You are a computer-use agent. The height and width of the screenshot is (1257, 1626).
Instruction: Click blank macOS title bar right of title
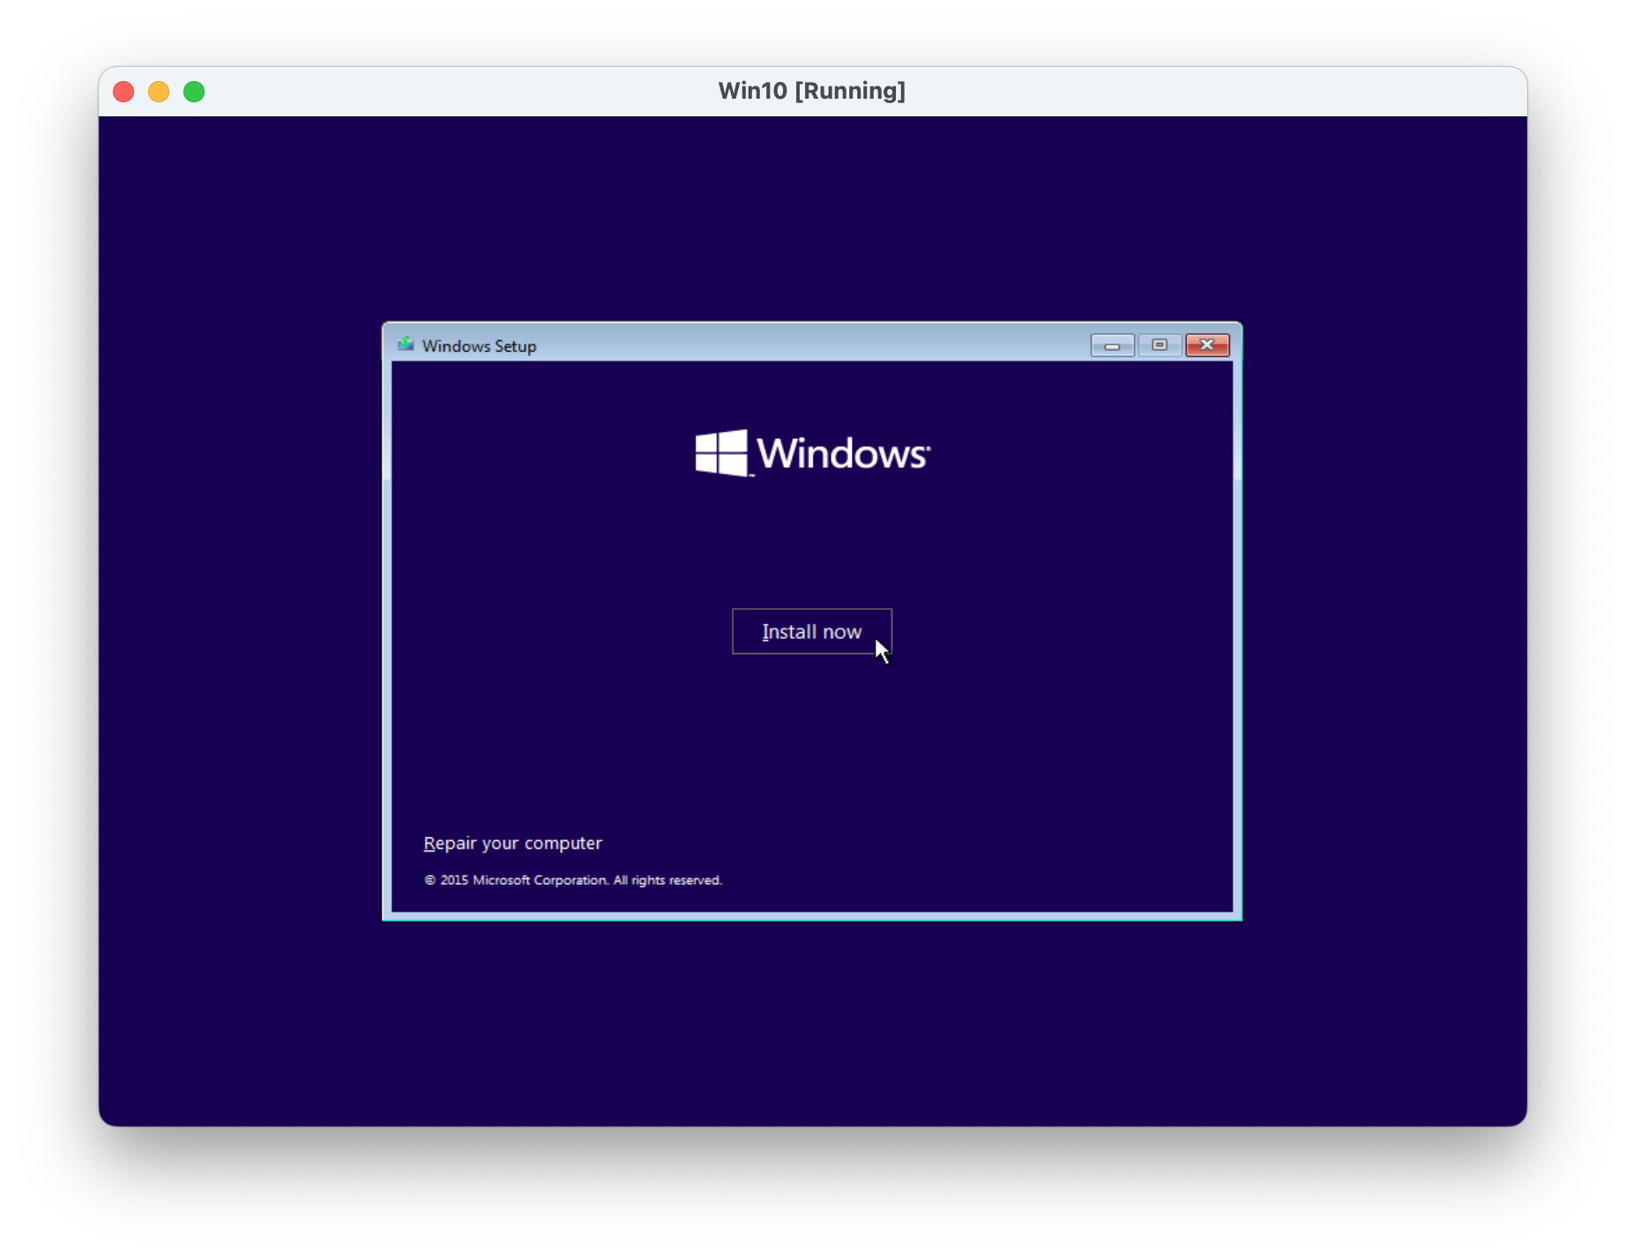(x=1234, y=91)
